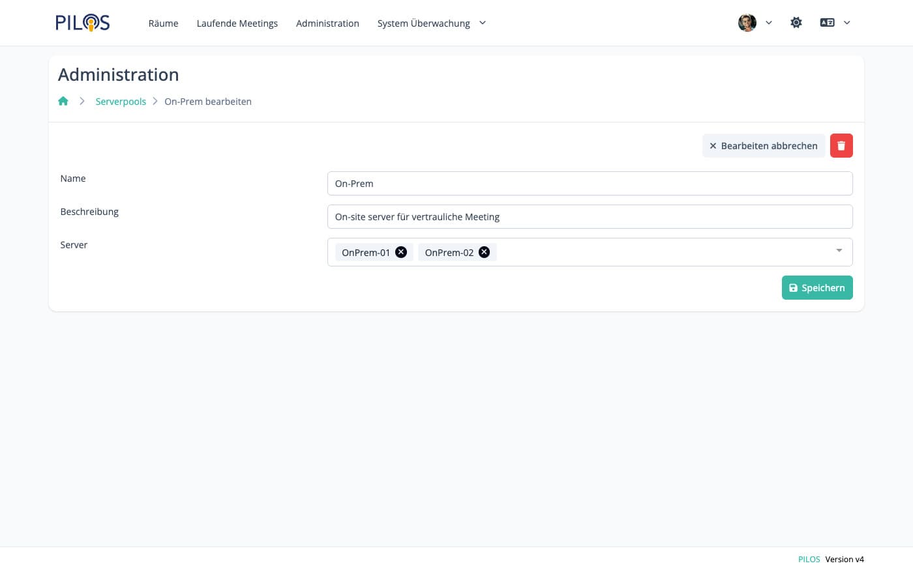Click into the Name input field

click(589, 184)
